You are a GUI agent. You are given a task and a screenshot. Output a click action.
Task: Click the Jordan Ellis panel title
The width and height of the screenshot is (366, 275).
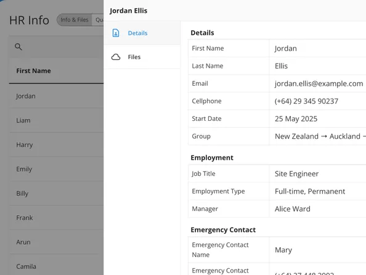click(x=128, y=10)
